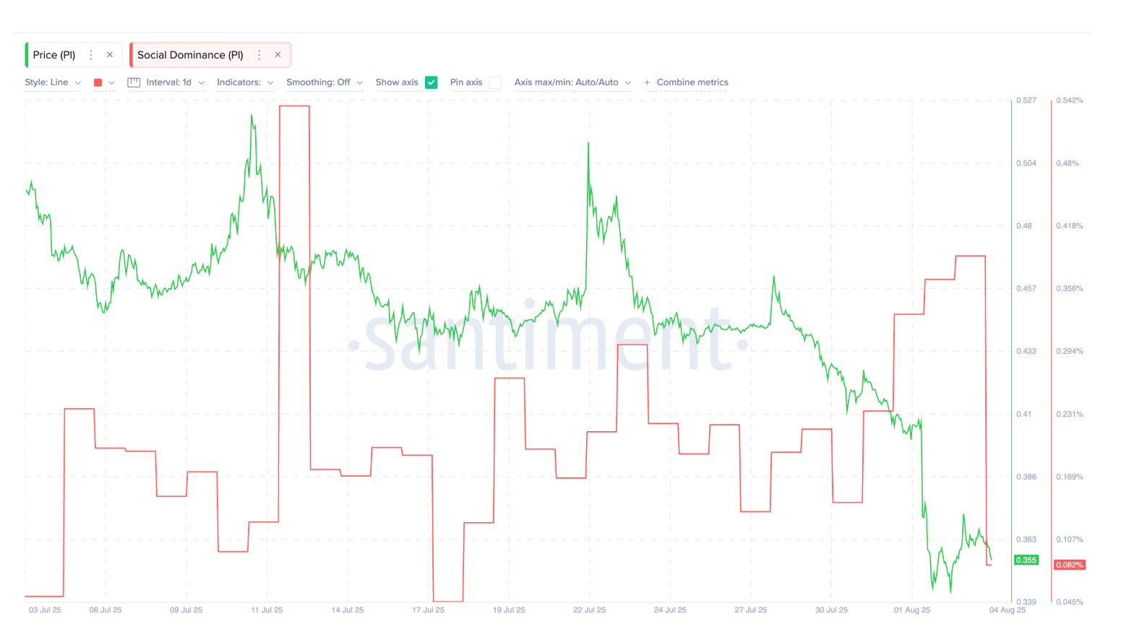This screenshot has height=637, width=1142.
Task: Remove the Social Dominance (PI) metric
Action: pos(278,55)
